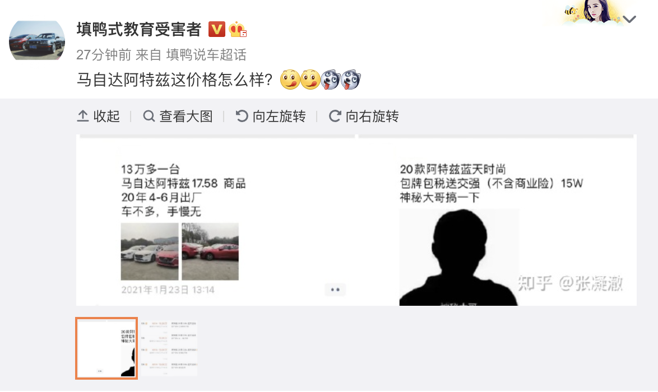Rotate image left with 向左旋转
The image size is (658, 392).
tap(271, 116)
